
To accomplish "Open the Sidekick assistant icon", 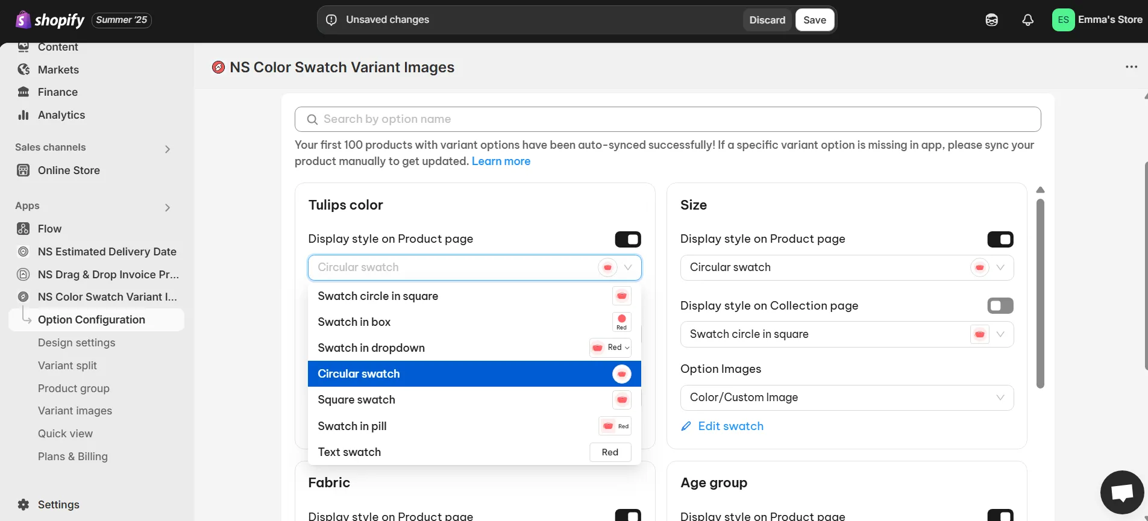I will [991, 20].
